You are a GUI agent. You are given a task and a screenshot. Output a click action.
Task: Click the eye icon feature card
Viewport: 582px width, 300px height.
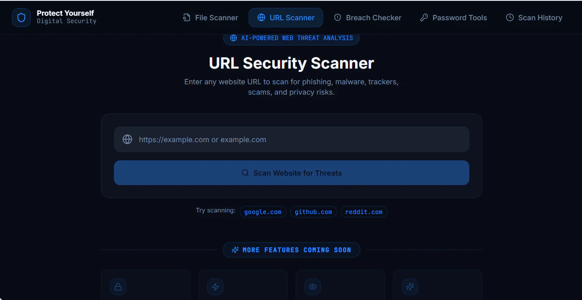pos(312,286)
